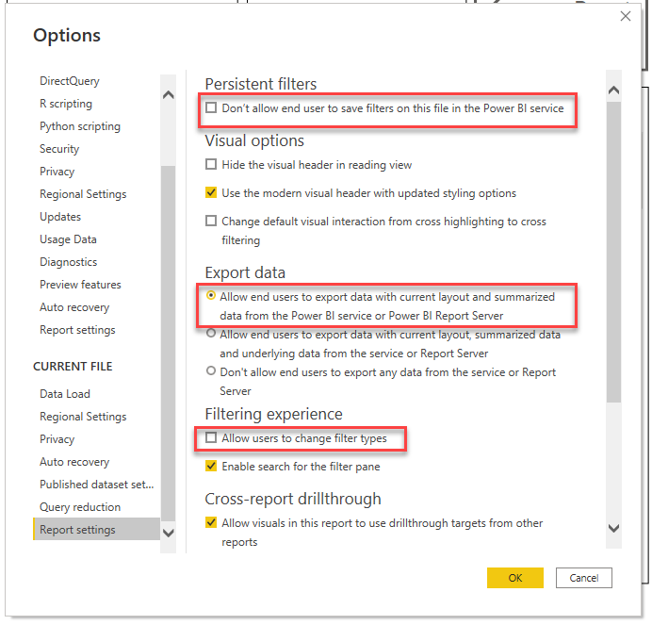Image resolution: width=652 pixels, height=625 pixels.
Task: Click the Export data heading
Action: (245, 272)
